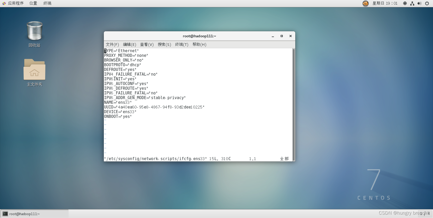Screen dimensions: 433x218
Task: Click the 回收站 label under trash icon
Action: [34, 45]
